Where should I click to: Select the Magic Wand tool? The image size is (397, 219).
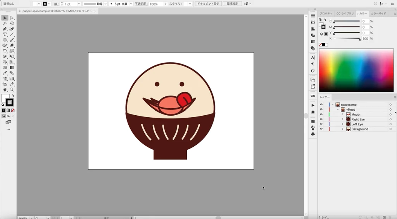(x=5, y=23)
